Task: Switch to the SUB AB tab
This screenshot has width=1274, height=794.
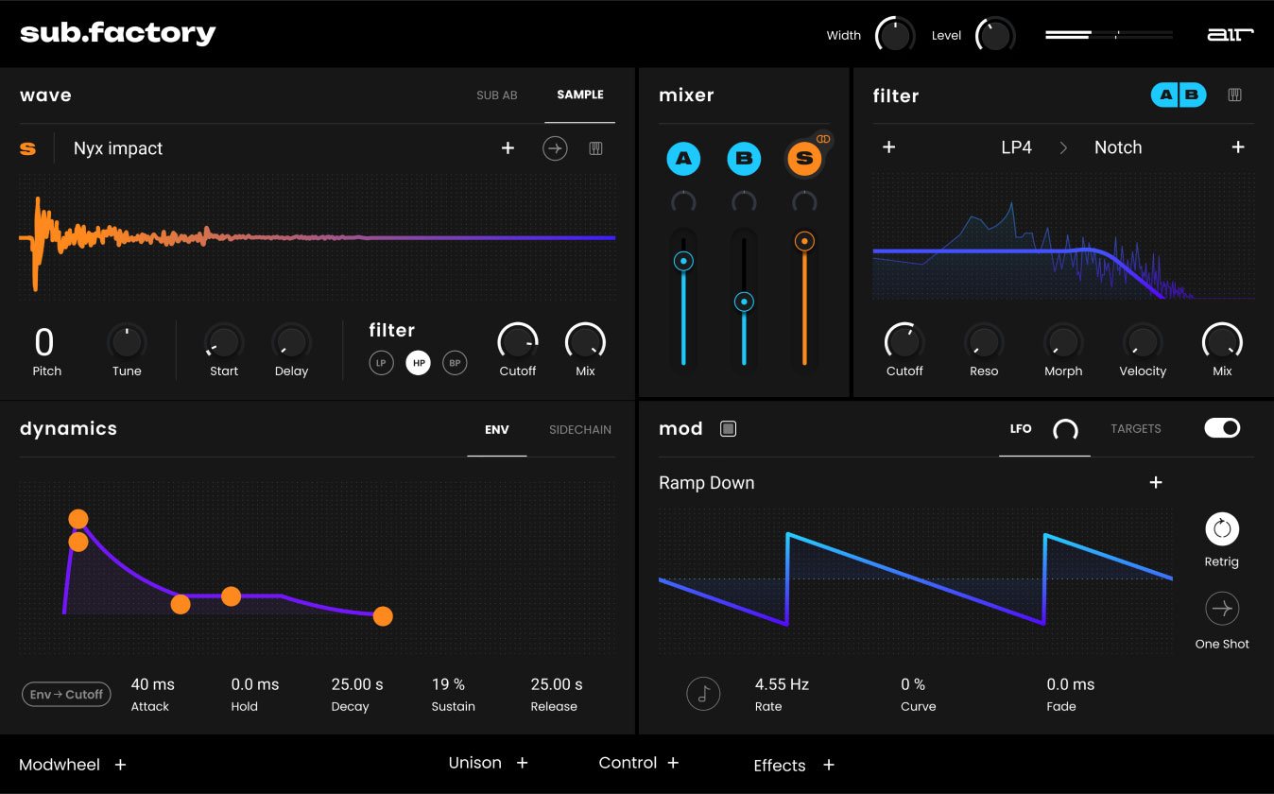Action: click(496, 95)
